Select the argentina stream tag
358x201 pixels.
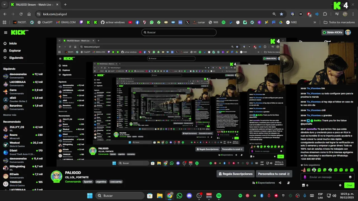tap(101, 182)
